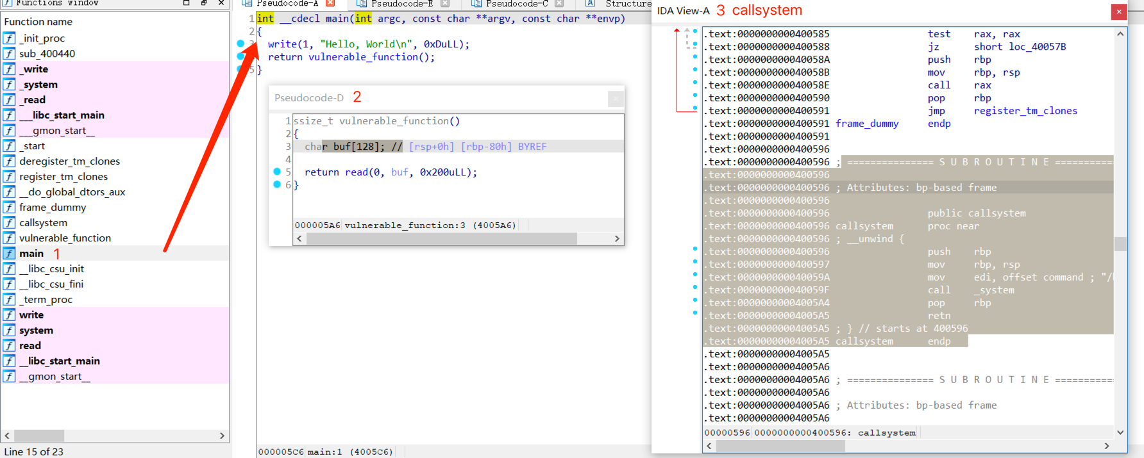This screenshot has height=458, width=1144.
Task: Close the Pseudocode-E tab
Action: click(x=445, y=3)
